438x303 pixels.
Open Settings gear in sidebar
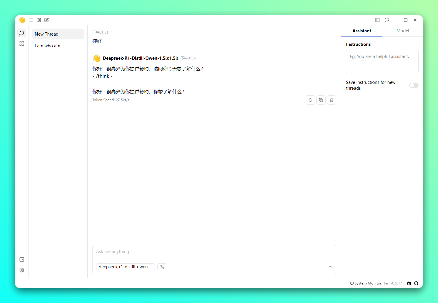(x=22, y=270)
